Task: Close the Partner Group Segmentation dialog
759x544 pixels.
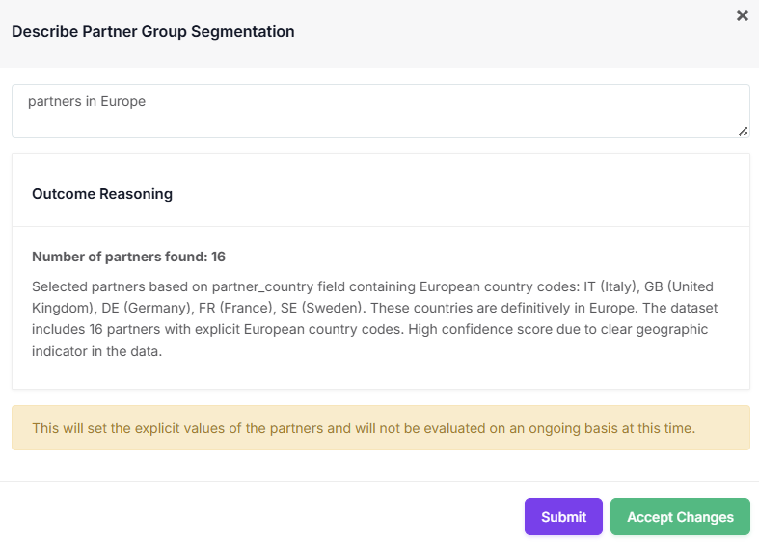Action: tap(743, 15)
